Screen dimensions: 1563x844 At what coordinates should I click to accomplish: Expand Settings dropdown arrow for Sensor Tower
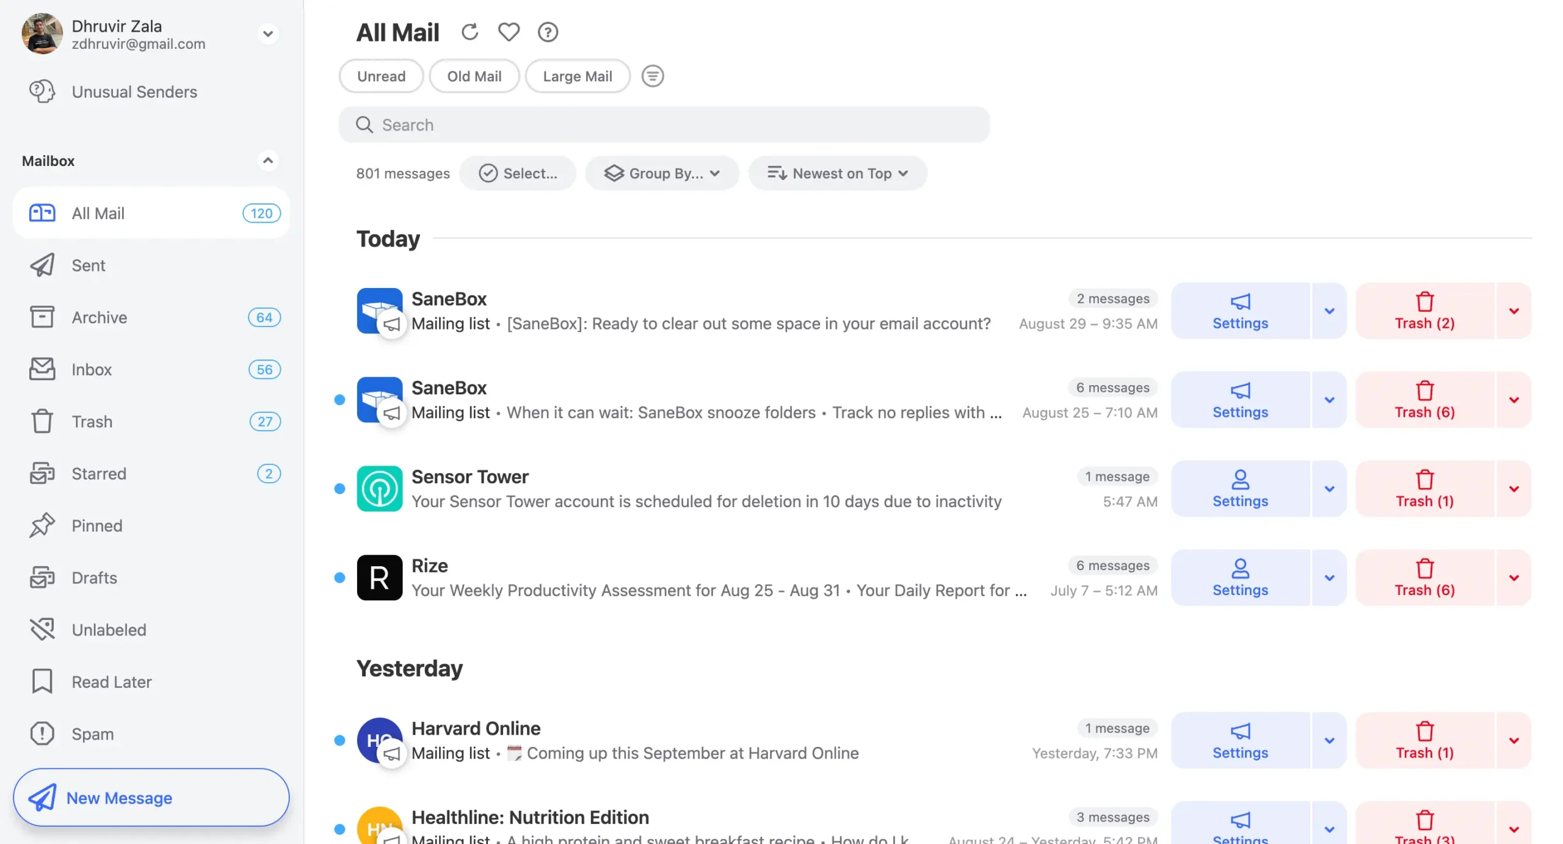click(1329, 488)
